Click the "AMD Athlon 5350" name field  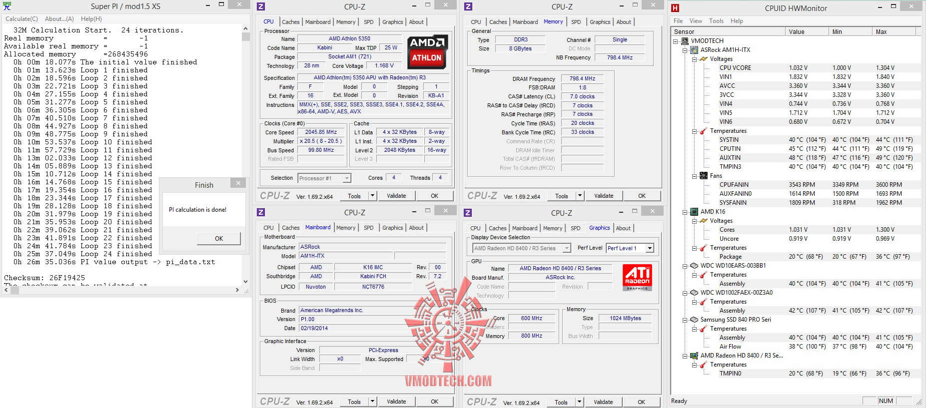click(349, 38)
